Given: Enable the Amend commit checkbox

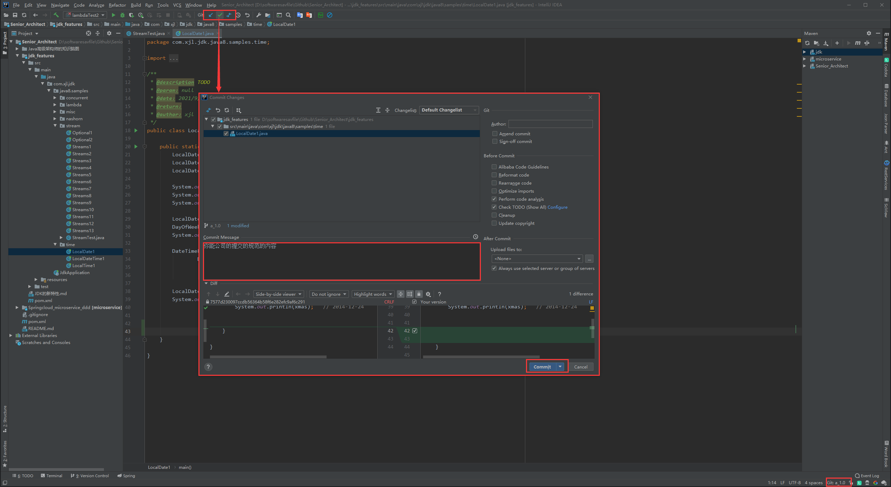Looking at the screenshot, I should click(x=494, y=134).
